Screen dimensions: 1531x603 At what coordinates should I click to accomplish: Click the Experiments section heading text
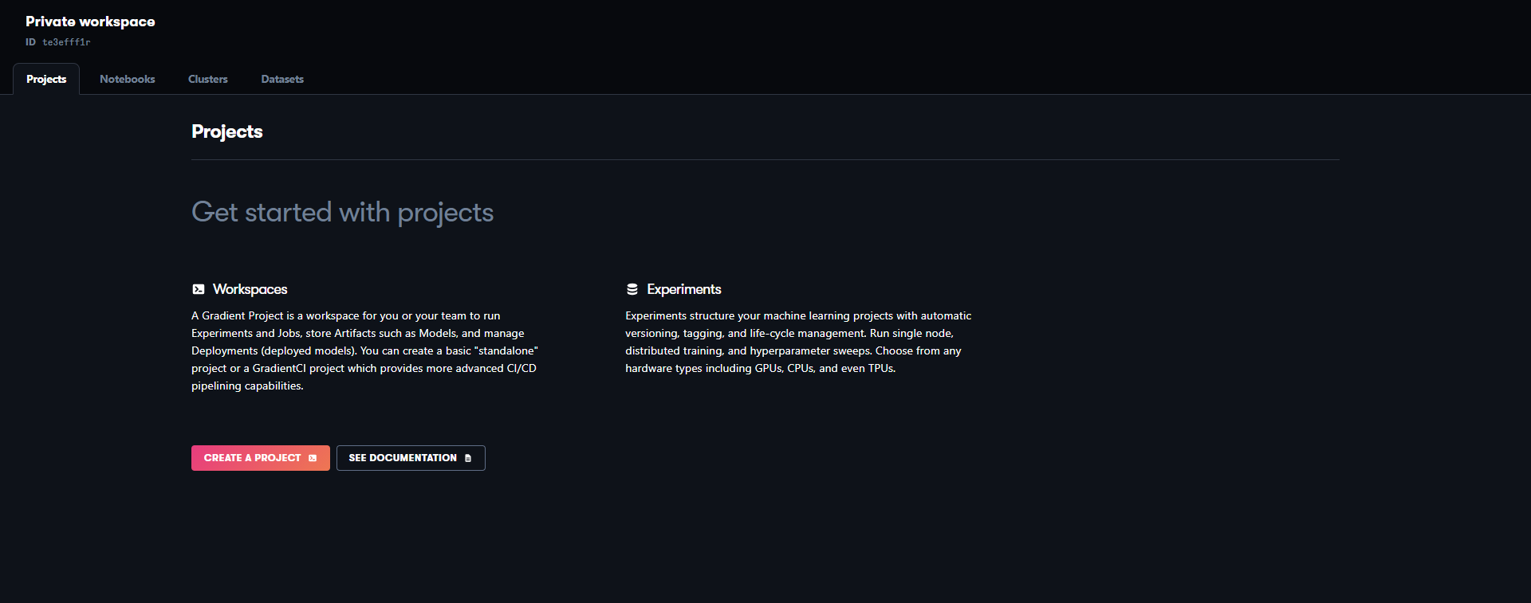point(684,289)
